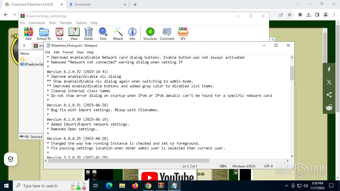Click the WinRAR Add toolbar icon
340x191 pixels.
tap(28, 34)
